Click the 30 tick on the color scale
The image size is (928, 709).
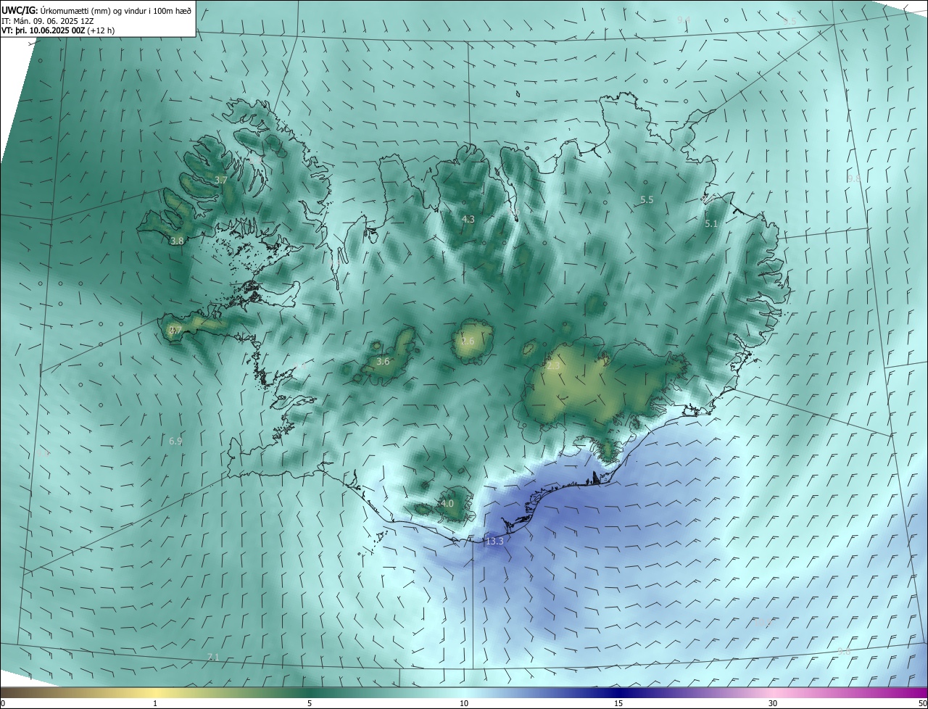[x=773, y=704]
